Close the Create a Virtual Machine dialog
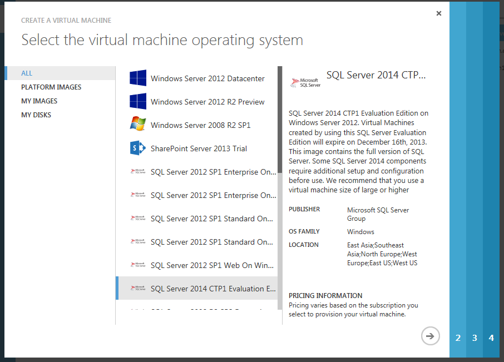Image resolution: width=504 pixels, height=362 pixels. tap(439, 13)
